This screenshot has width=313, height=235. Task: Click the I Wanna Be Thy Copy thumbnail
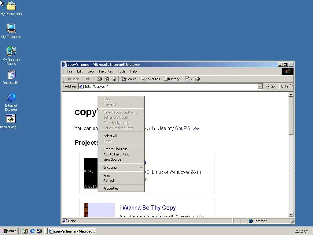(x=99, y=210)
